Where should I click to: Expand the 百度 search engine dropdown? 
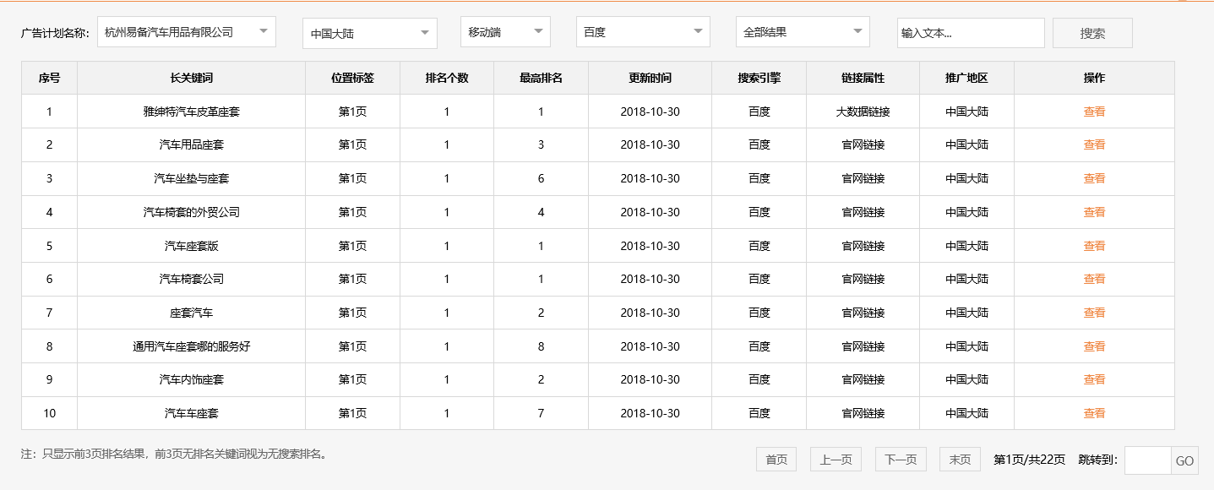tap(642, 32)
